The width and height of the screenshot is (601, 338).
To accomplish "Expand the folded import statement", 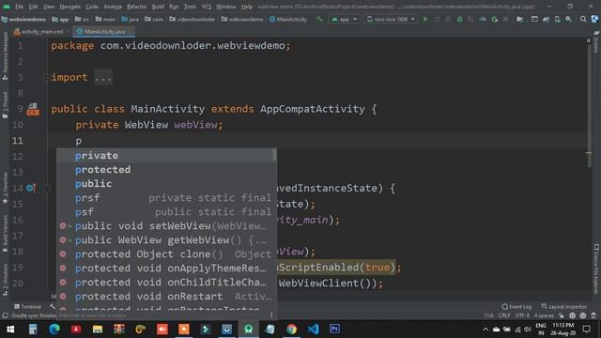I will (x=46, y=77).
